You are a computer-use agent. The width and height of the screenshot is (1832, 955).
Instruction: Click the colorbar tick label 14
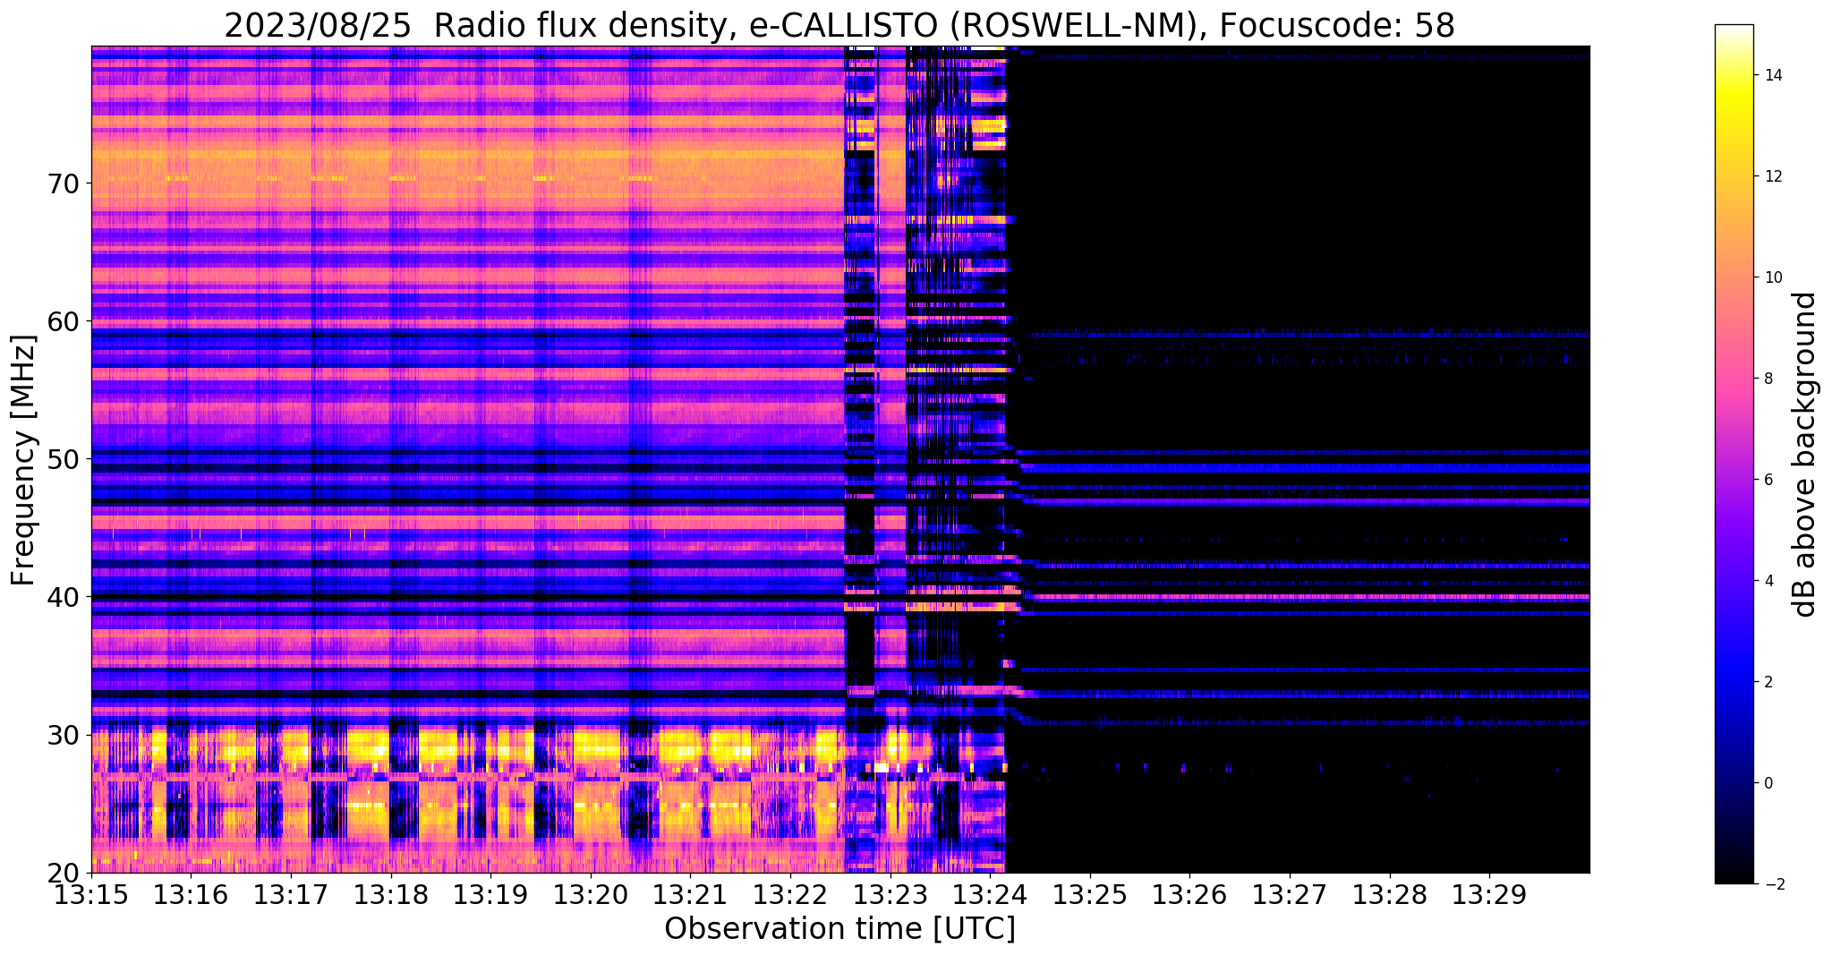(1772, 75)
